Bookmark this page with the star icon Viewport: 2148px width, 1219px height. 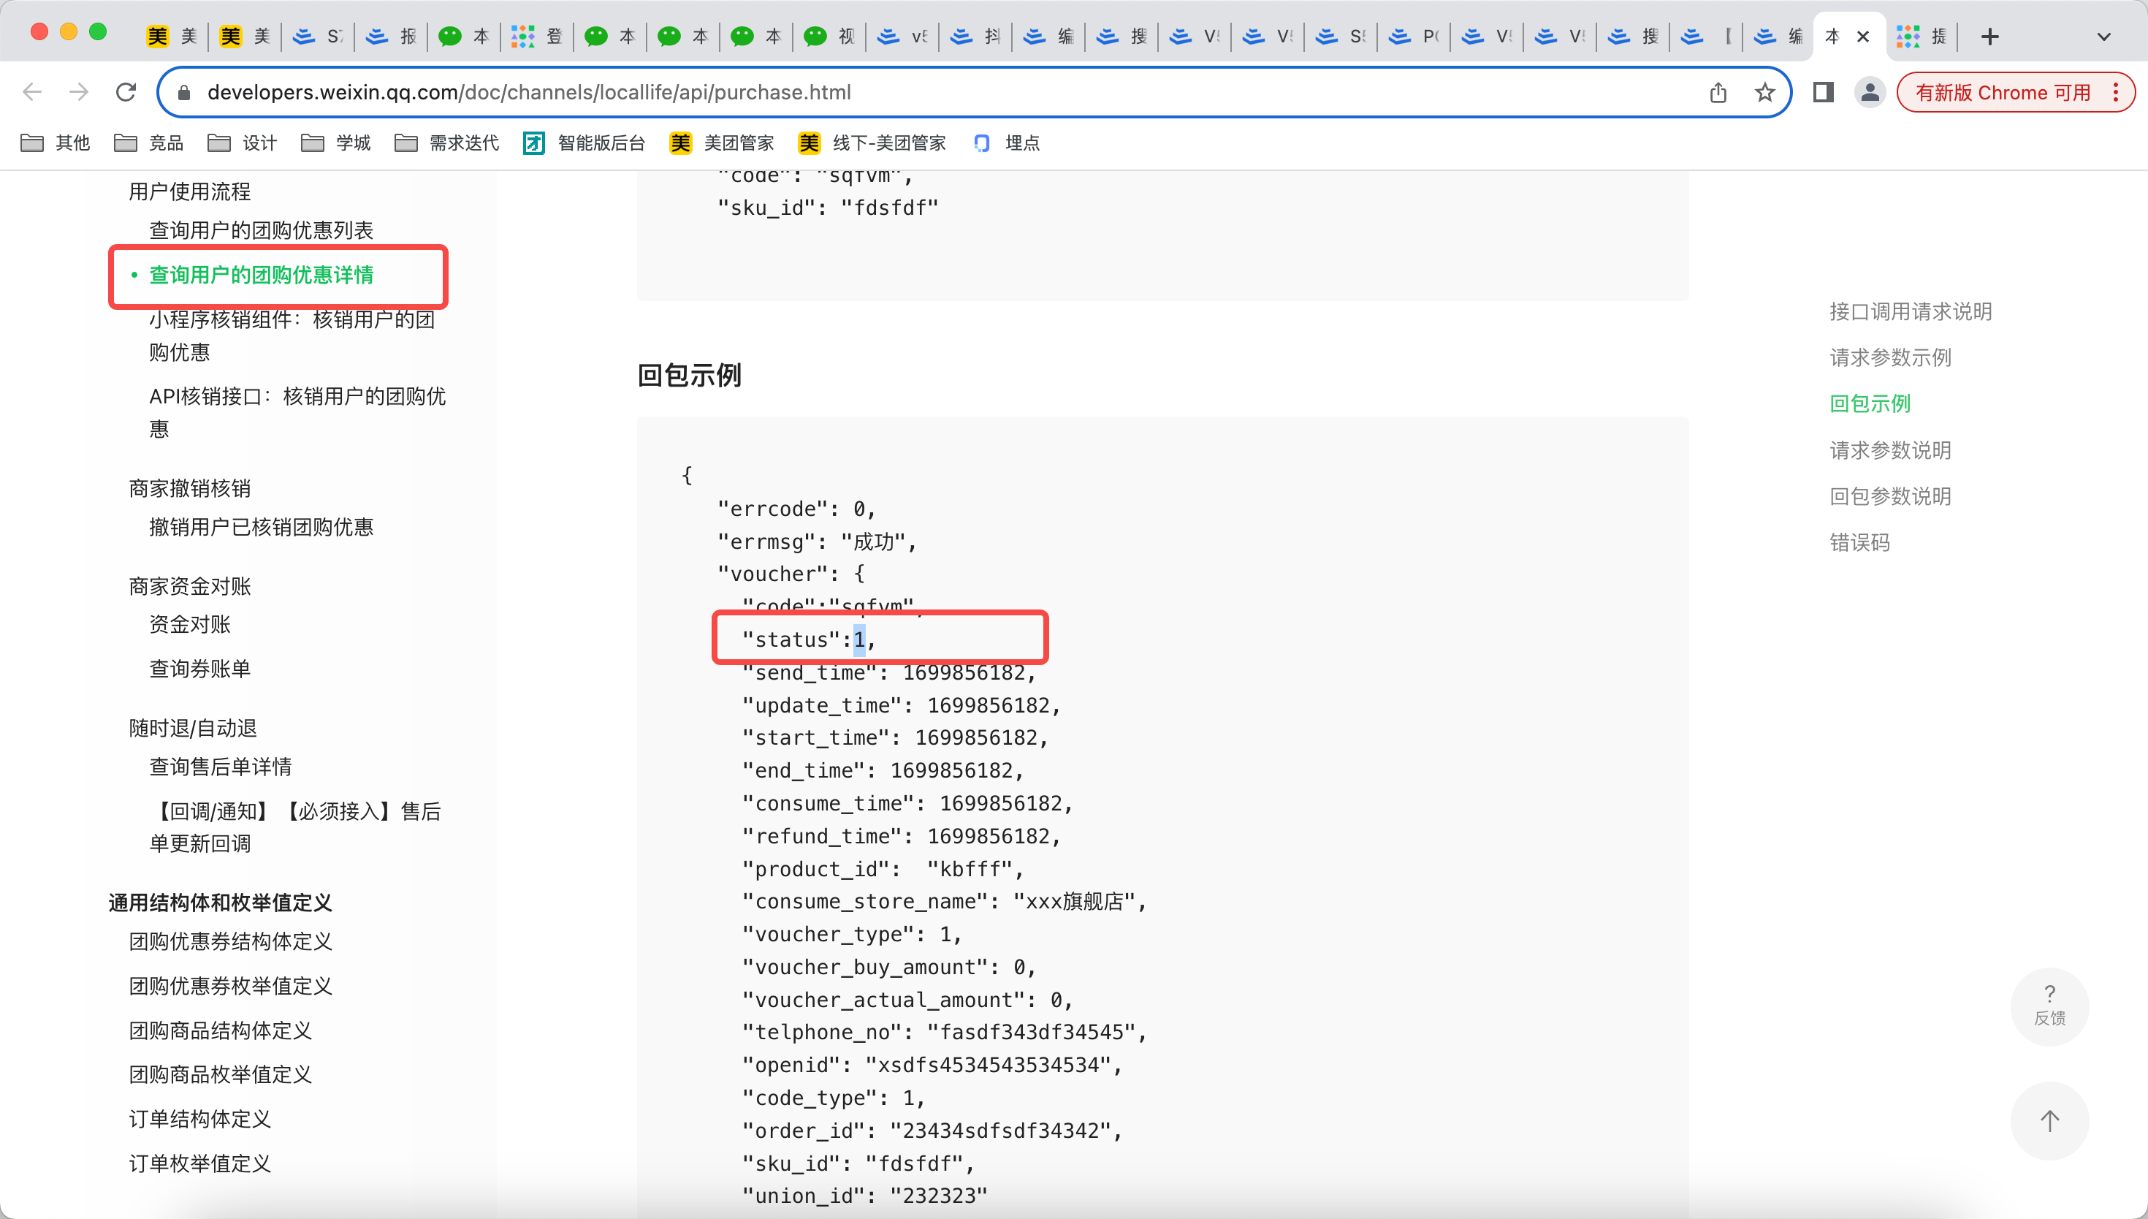[1764, 92]
